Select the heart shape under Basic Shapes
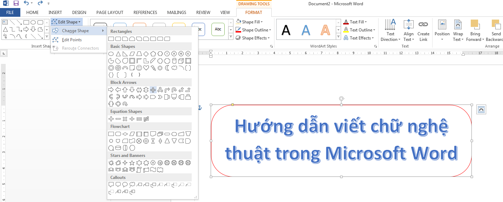This screenshot has height=202, width=503. pos(146,68)
